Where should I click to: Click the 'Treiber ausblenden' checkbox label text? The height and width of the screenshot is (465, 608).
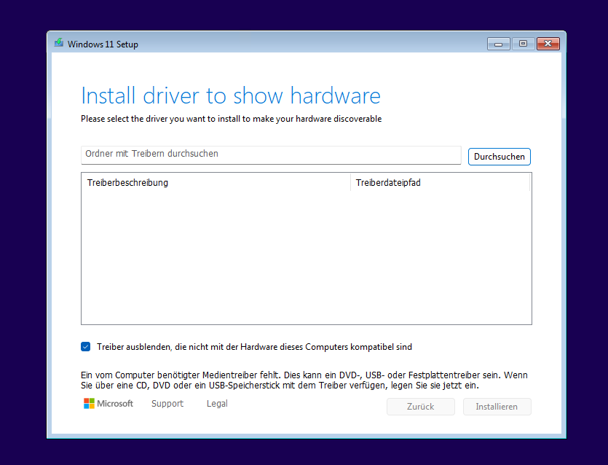pyautogui.click(x=254, y=347)
